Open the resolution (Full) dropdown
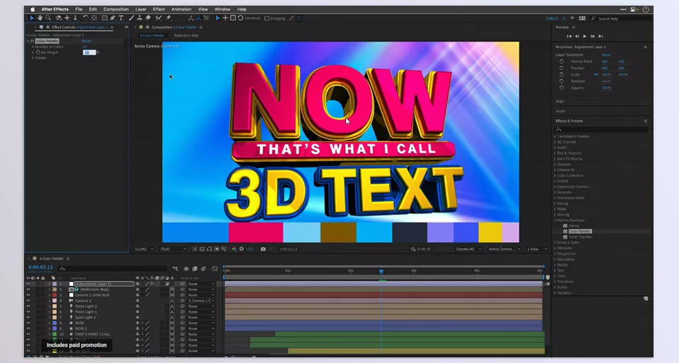 174,249
